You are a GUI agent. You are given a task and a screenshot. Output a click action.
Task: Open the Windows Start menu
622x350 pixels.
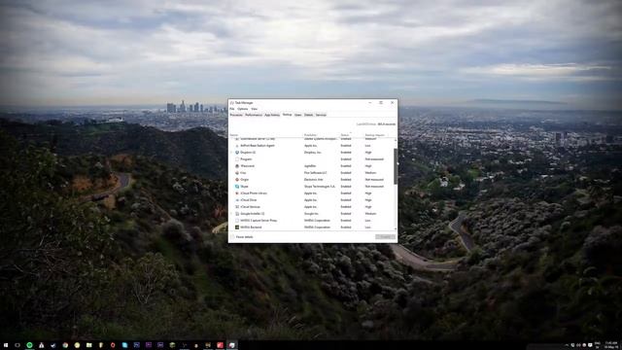pyautogui.click(x=6, y=345)
